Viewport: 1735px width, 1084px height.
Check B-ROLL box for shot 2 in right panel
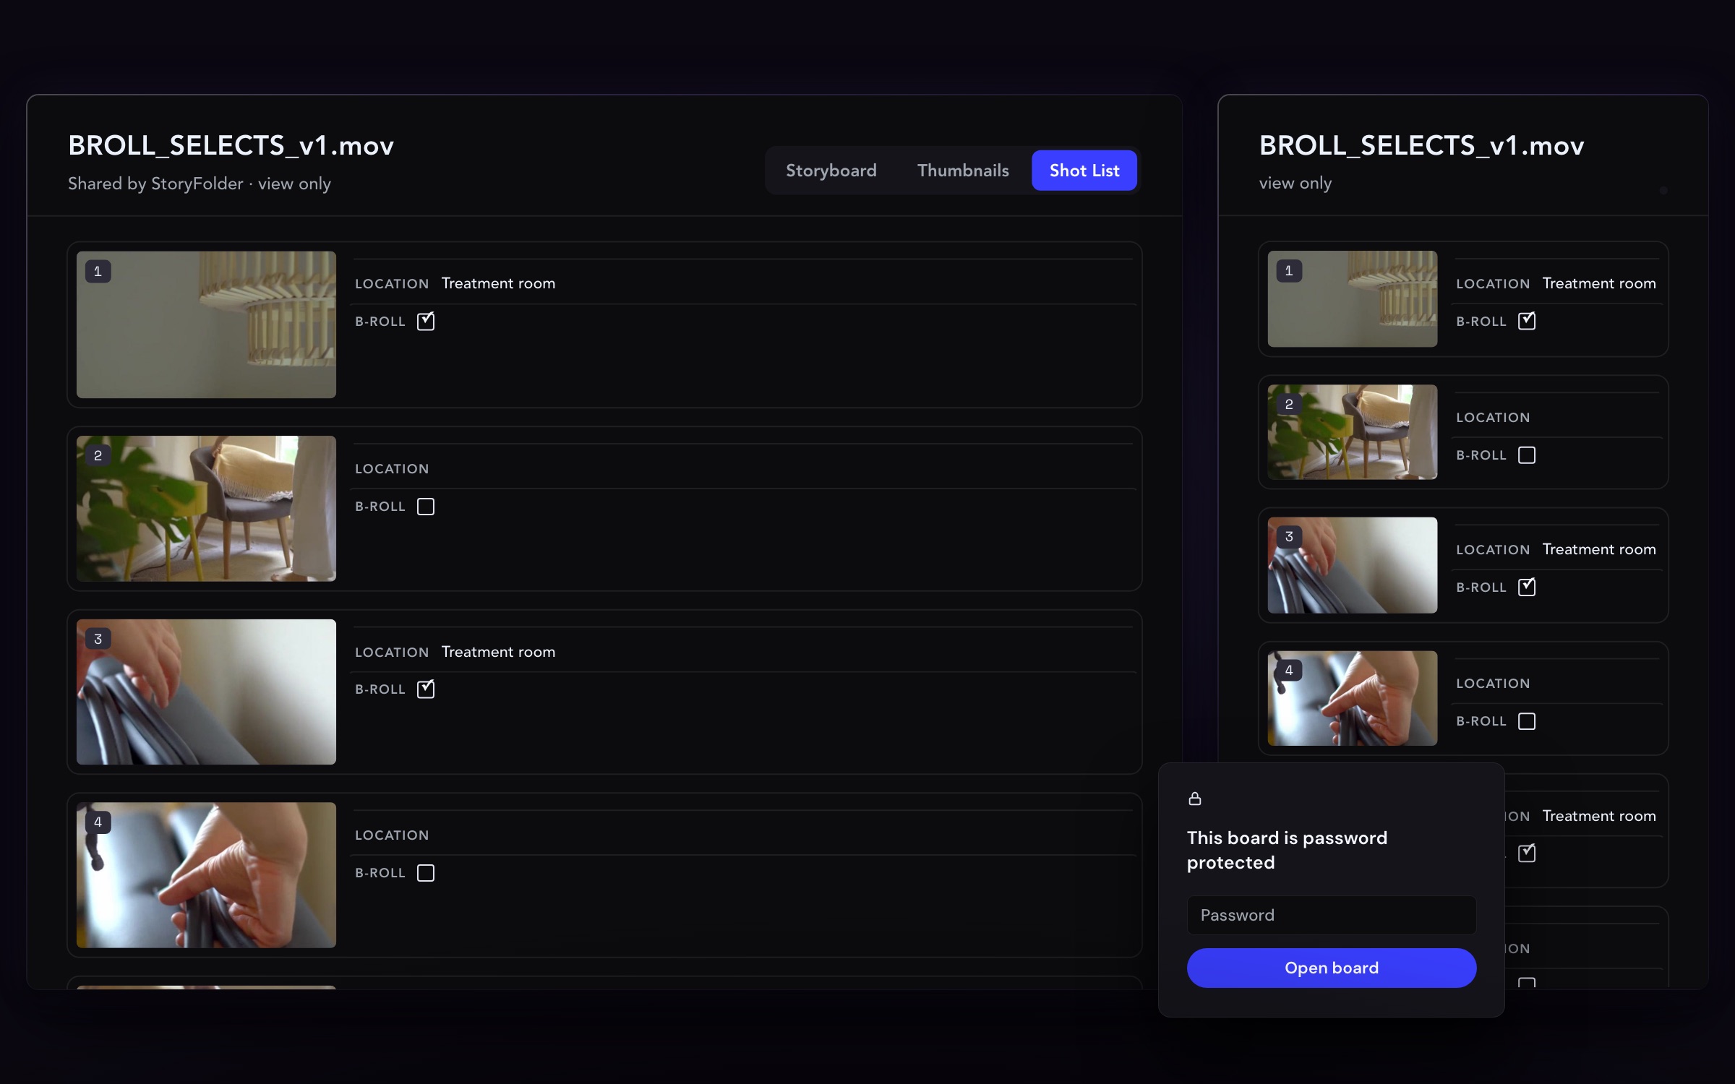click(x=1527, y=455)
